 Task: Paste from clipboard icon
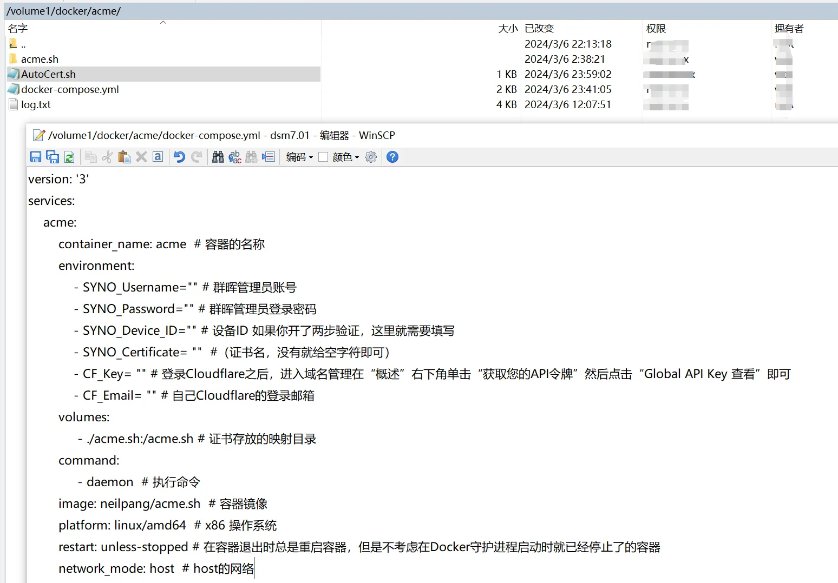[125, 157]
